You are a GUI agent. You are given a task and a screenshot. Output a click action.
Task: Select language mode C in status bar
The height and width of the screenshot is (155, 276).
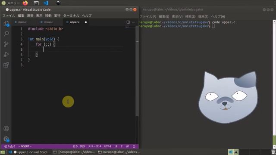tap(122, 146)
